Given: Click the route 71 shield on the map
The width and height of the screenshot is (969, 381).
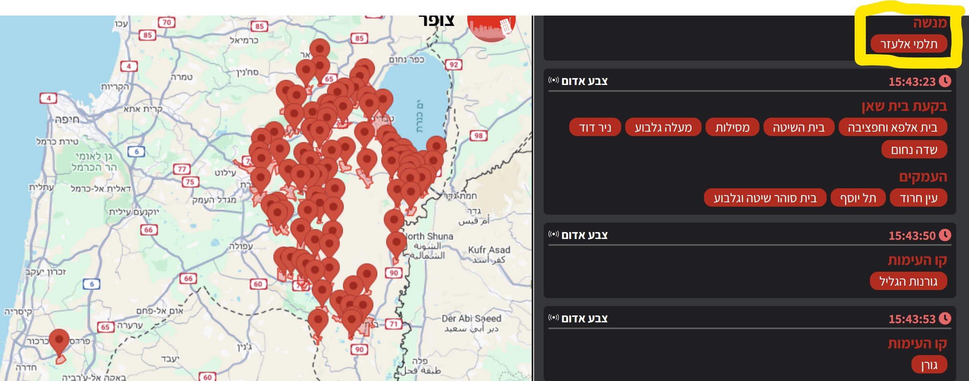Looking at the screenshot, I should point(394,324).
